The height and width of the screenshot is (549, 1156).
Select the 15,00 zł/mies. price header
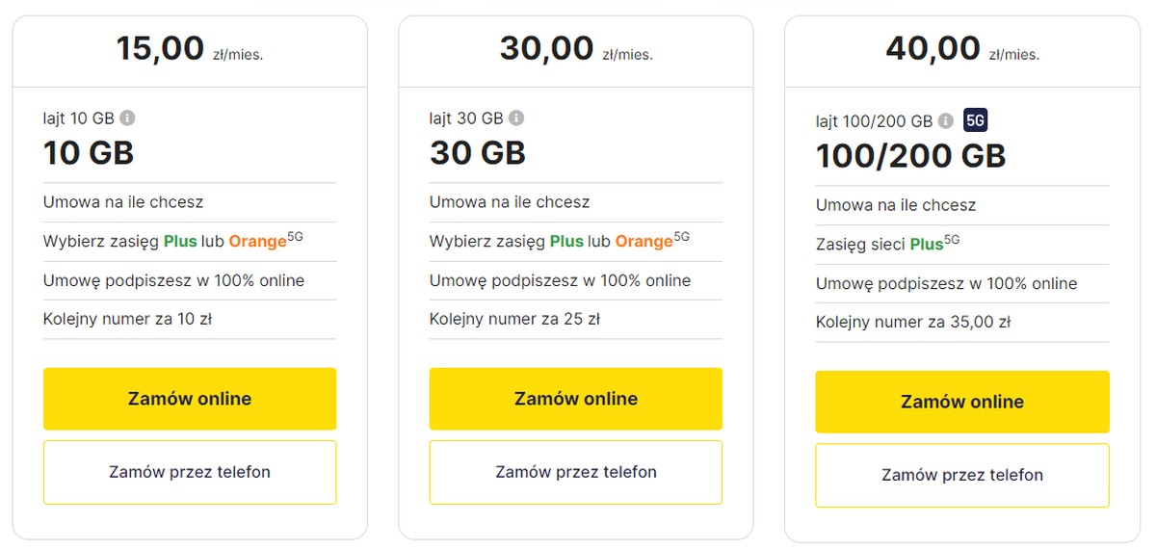[190, 49]
